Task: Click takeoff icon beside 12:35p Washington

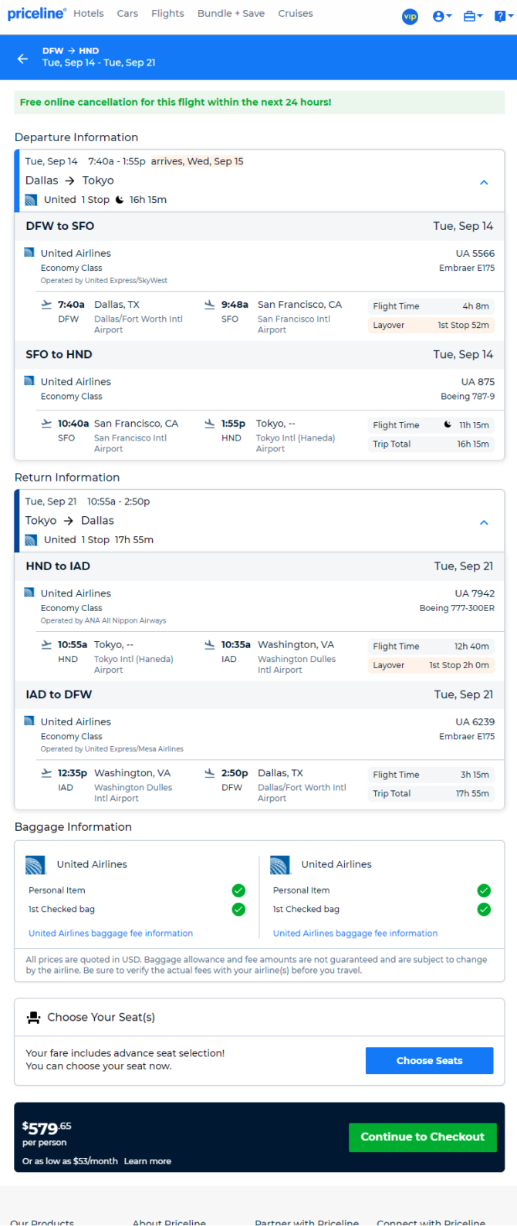Action: point(46,773)
